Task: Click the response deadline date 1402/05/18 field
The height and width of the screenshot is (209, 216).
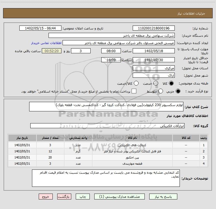Action: [154, 51]
